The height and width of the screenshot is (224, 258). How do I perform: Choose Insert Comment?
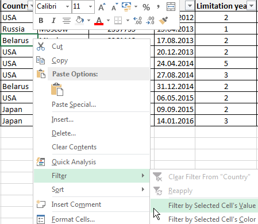[91, 204]
